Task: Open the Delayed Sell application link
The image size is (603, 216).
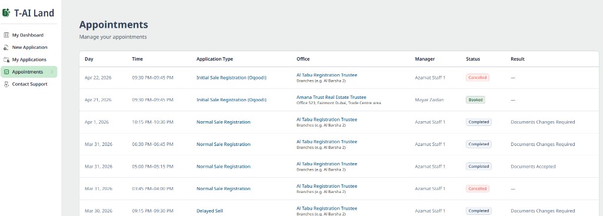Action: coord(210,211)
